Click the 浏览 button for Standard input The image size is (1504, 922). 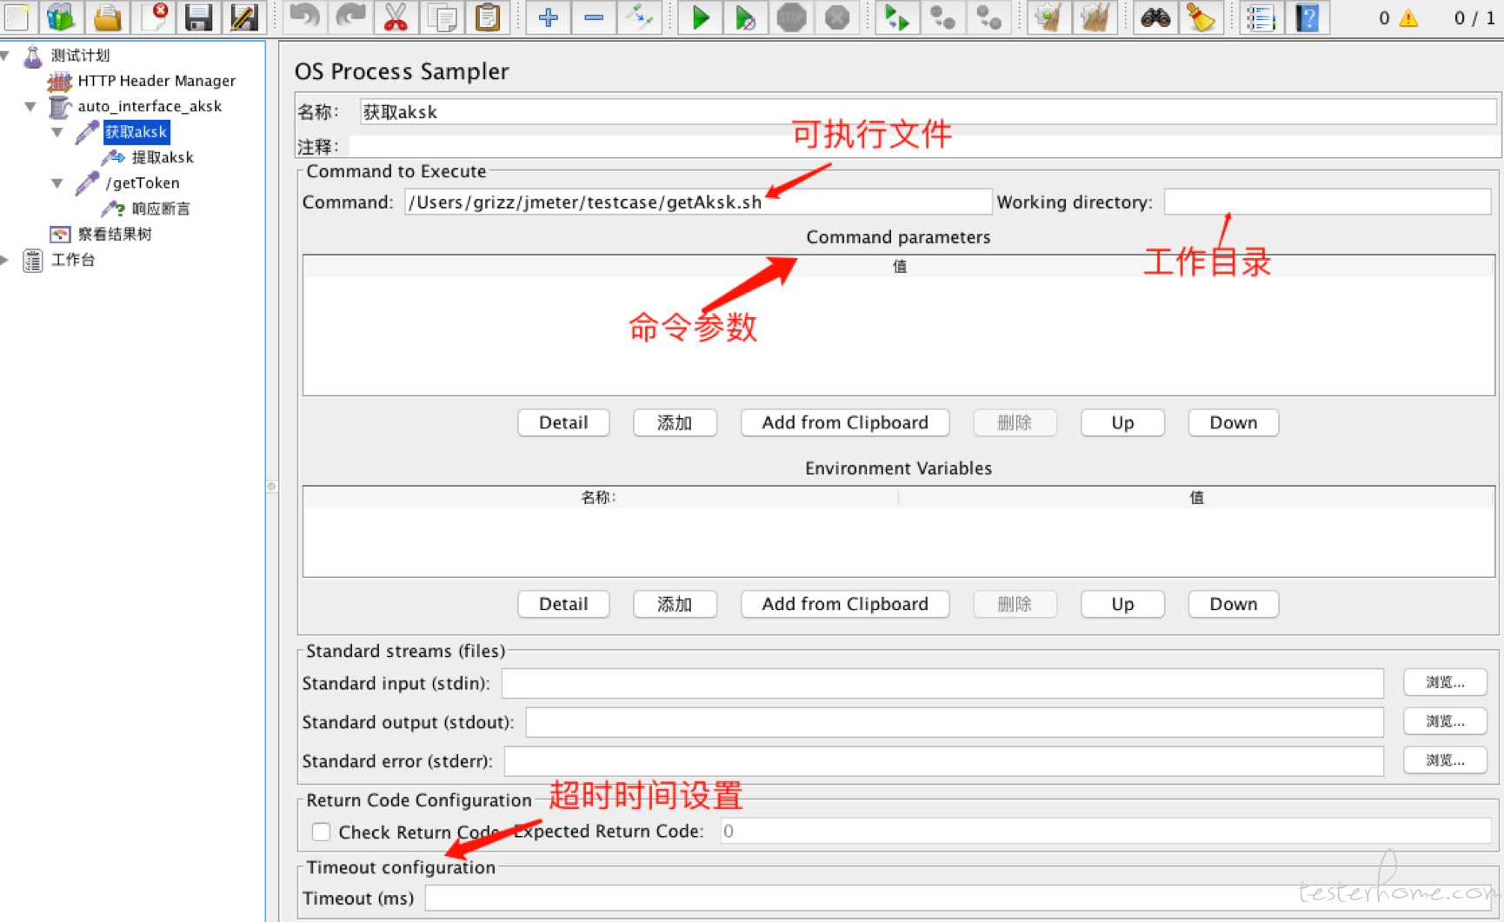[x=1445, y=682]
